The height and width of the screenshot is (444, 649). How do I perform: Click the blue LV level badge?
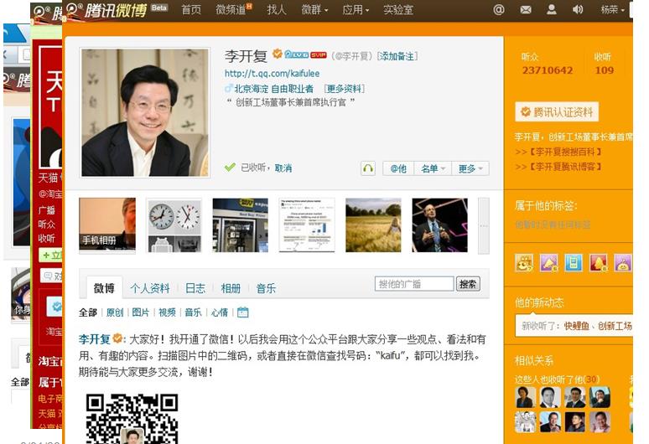(x=296, y=54)
